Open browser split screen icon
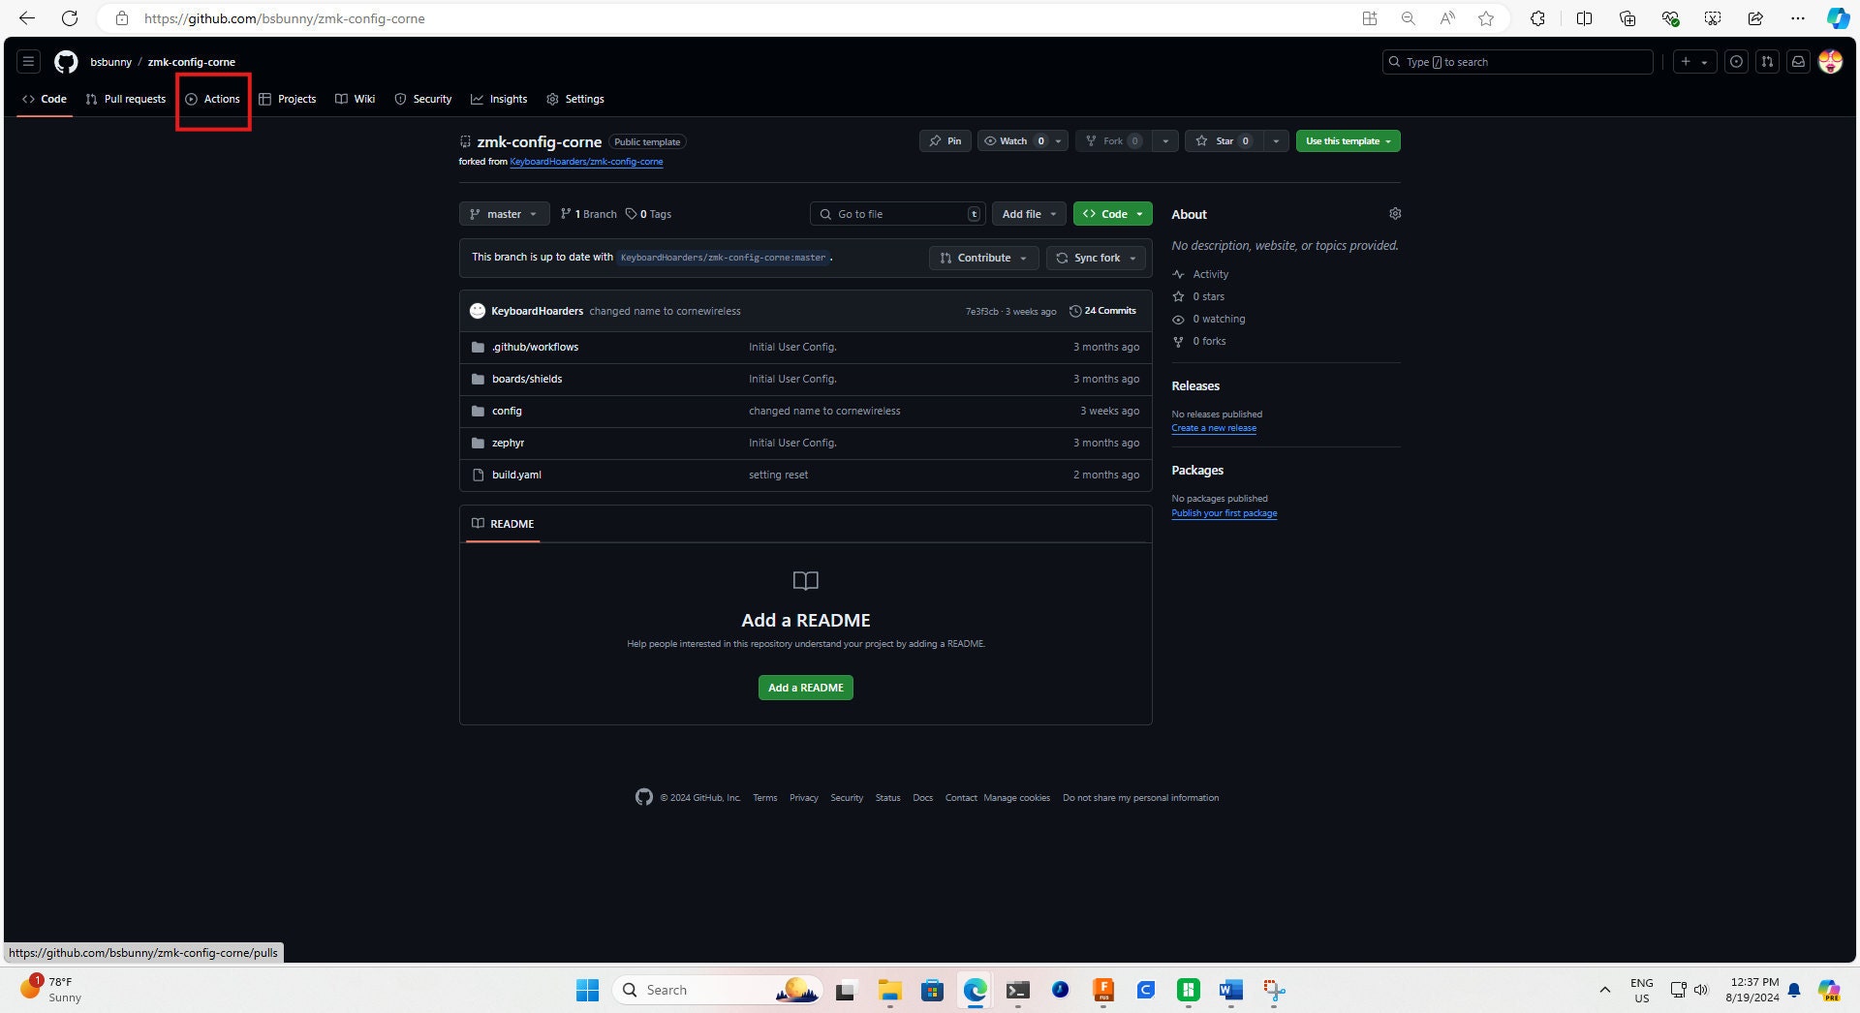The width and height of the screenshot is (1860, 1013). (x=1584, y=18)
